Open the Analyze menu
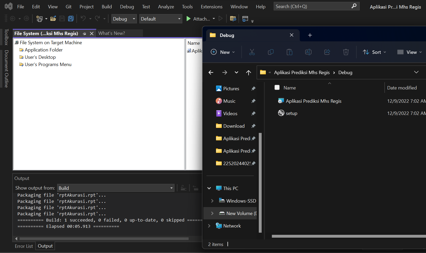 [166, 7]
